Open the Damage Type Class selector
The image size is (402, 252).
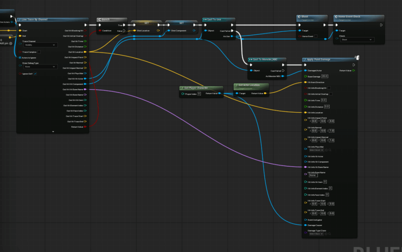(316, 234)
